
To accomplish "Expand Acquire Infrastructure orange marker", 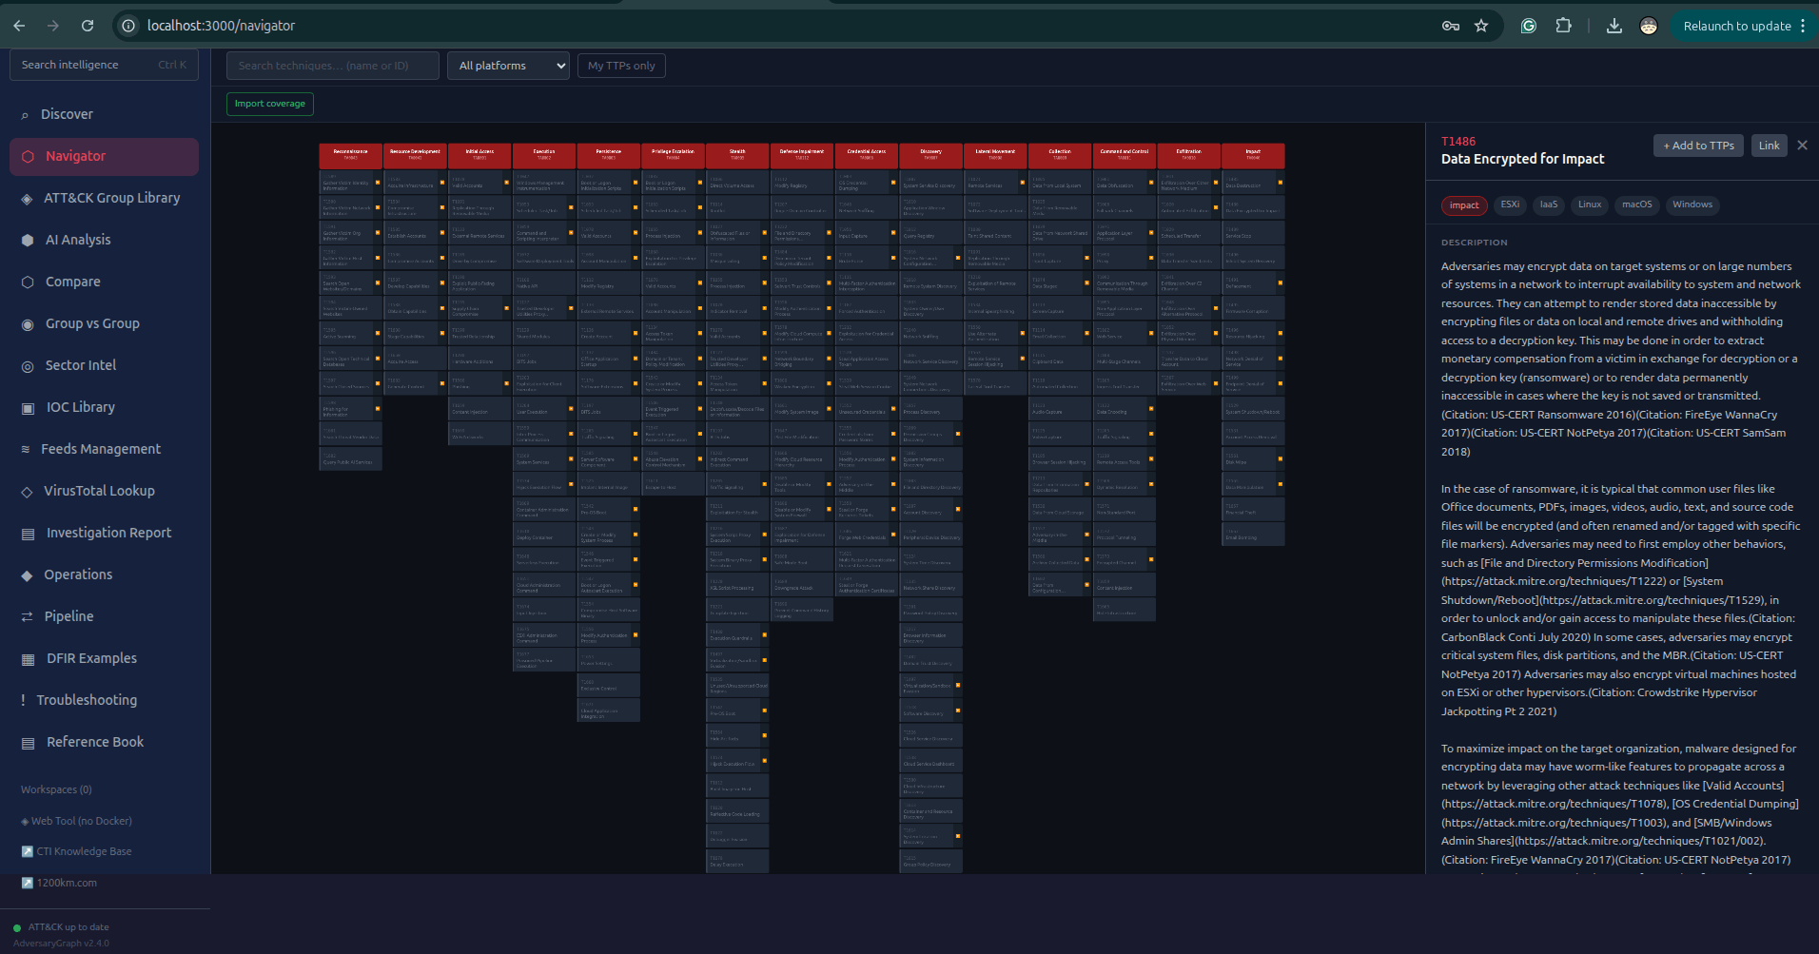I will point(442,183).
